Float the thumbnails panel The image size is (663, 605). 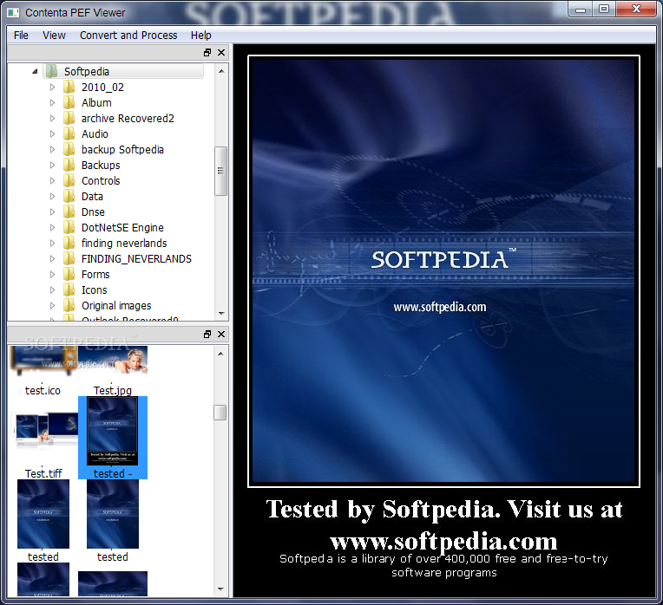[x=207, y=334]
